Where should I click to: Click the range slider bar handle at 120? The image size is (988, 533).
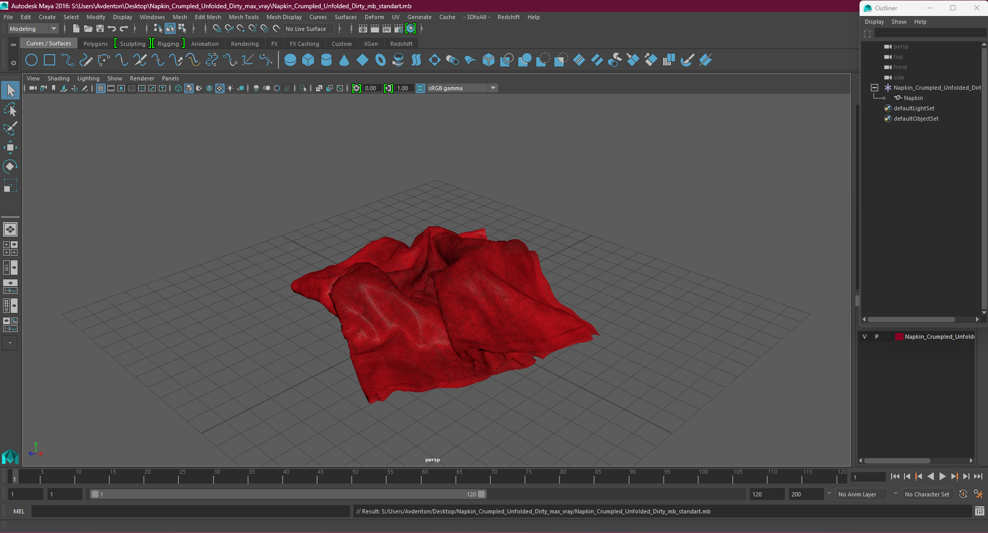point(482,494)
